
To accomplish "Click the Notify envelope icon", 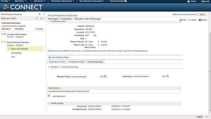I will (x=190, y=20).
